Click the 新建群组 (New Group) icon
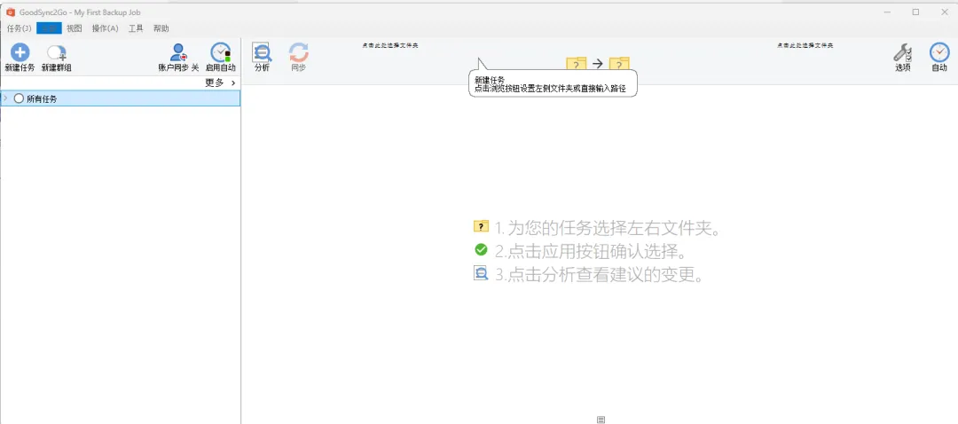The width and height of the screenshot is (958, 424). point(56,52)
